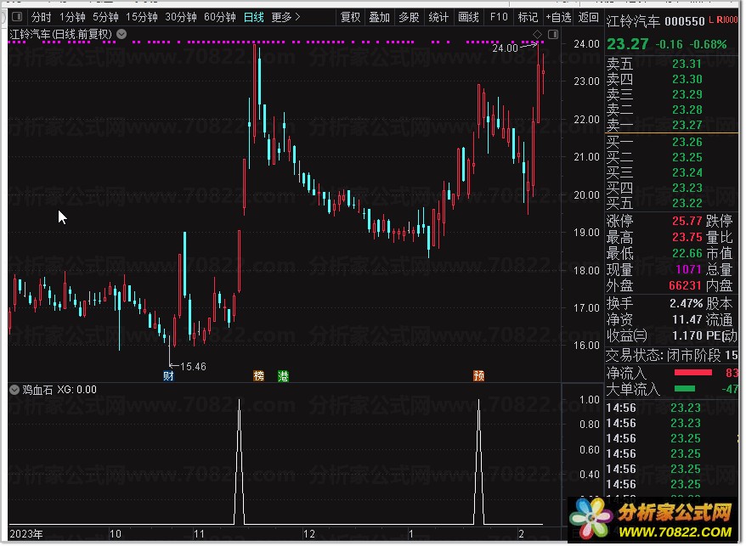
Task: Click 最高 high value 23.75
Action: 687,237
